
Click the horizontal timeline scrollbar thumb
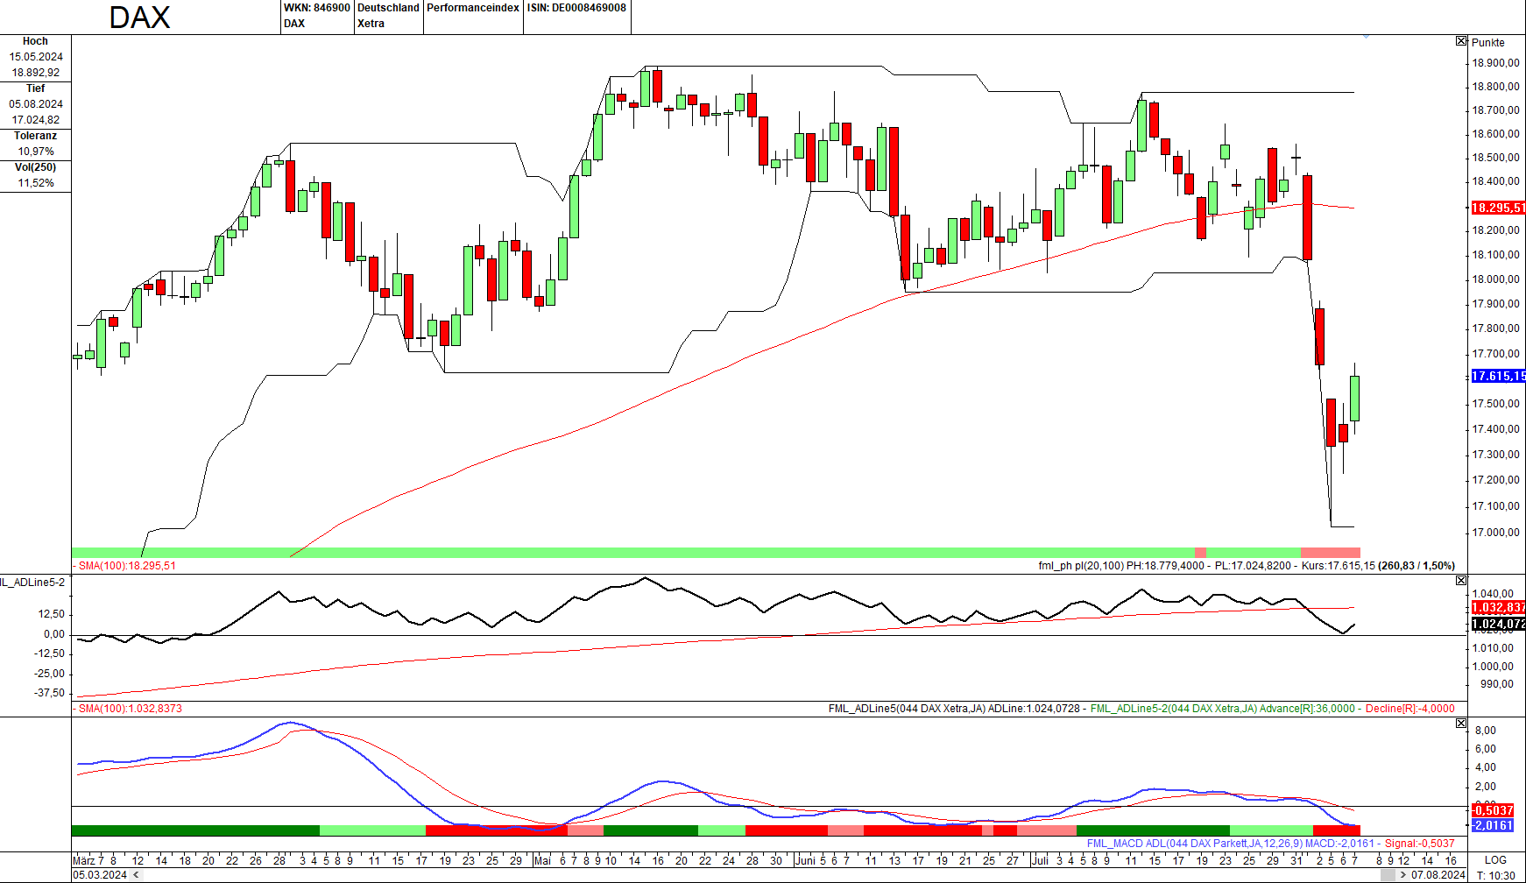(1388, 875)
